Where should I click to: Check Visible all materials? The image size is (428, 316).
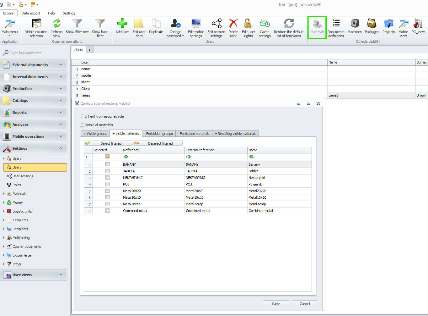[x=82, y=125]
